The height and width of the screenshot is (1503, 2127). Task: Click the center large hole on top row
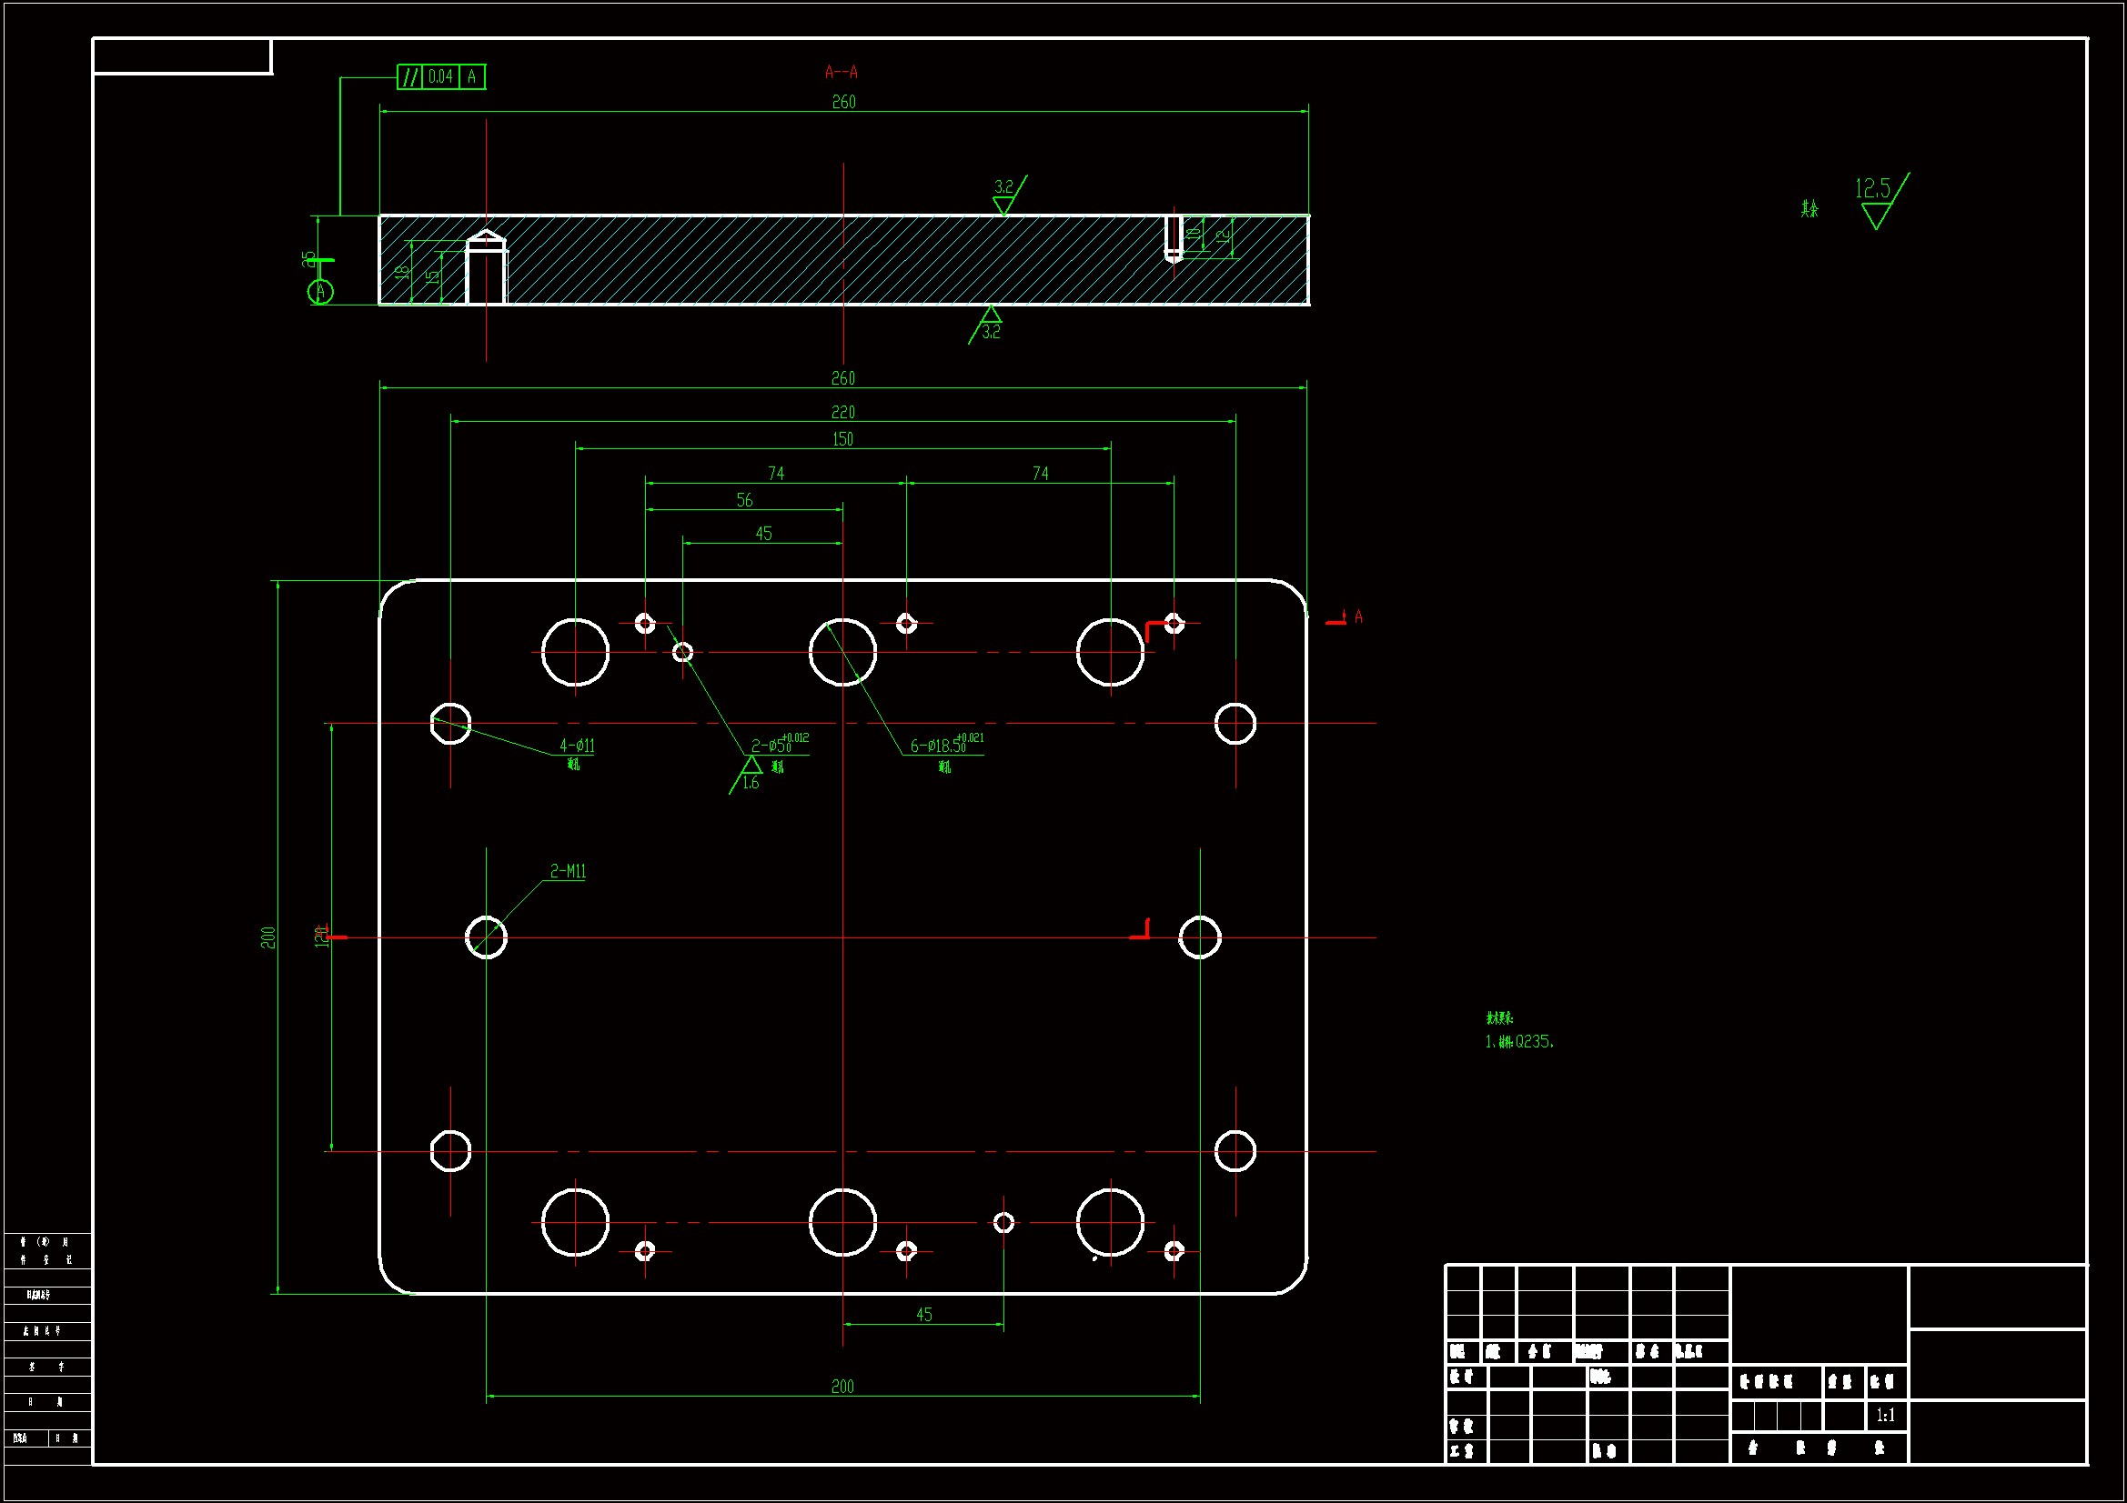coord(842,652)
